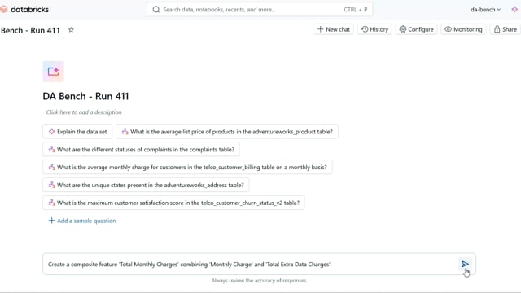
Task: Star the Bench - Run 411 space
Action: point(71,30)
